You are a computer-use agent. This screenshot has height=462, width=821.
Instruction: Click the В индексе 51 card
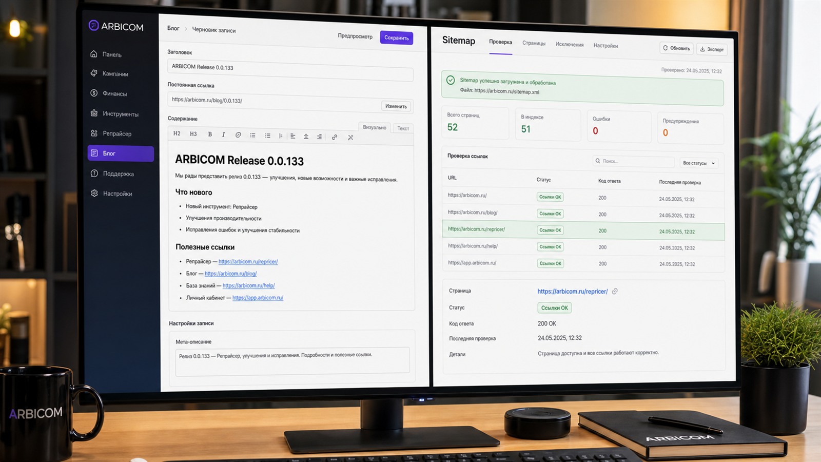(548, 125)
